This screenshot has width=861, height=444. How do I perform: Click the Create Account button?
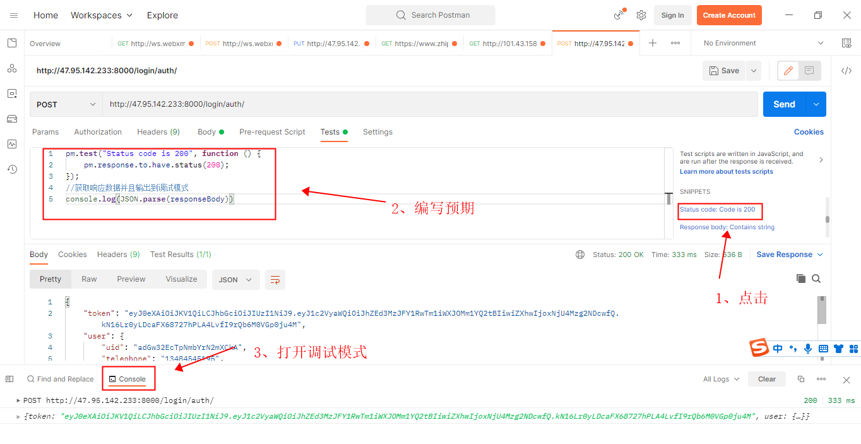[729, 15]
